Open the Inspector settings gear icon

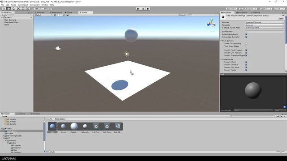point(283,16)
